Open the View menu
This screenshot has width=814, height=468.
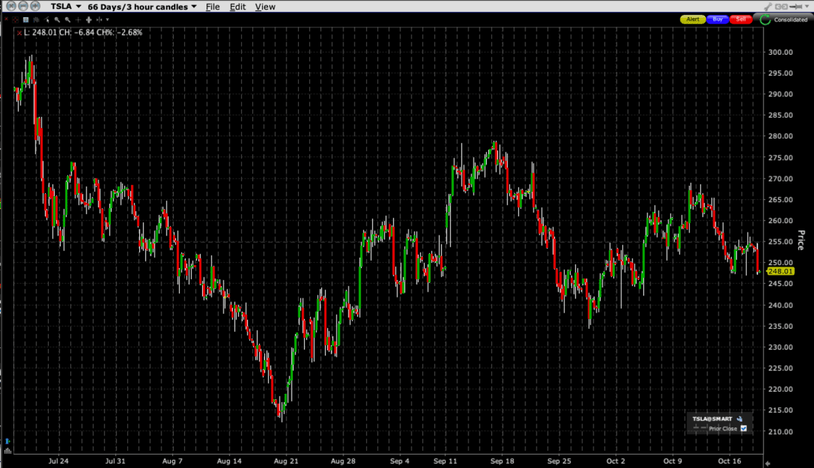pos(265,7)
